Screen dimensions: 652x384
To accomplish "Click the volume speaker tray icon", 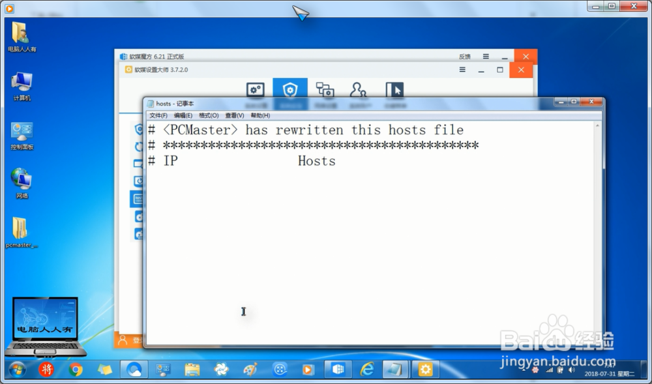I will 572,370.
